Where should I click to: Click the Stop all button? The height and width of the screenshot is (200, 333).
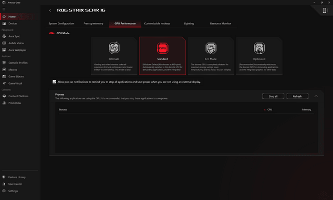point(273,96)
